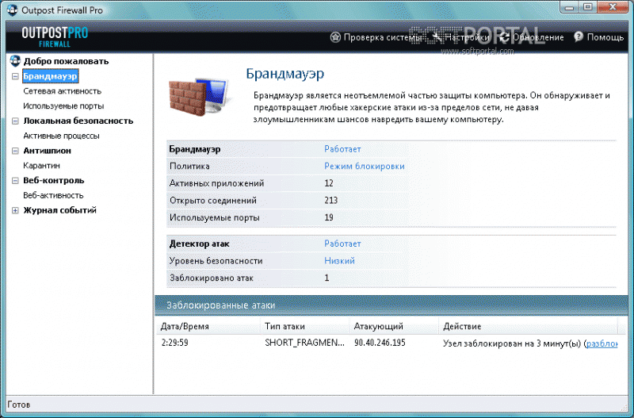This screenshot has width=634, height=418.
Task: Click the Используемые порты table row label
Action: pos(214,217)
